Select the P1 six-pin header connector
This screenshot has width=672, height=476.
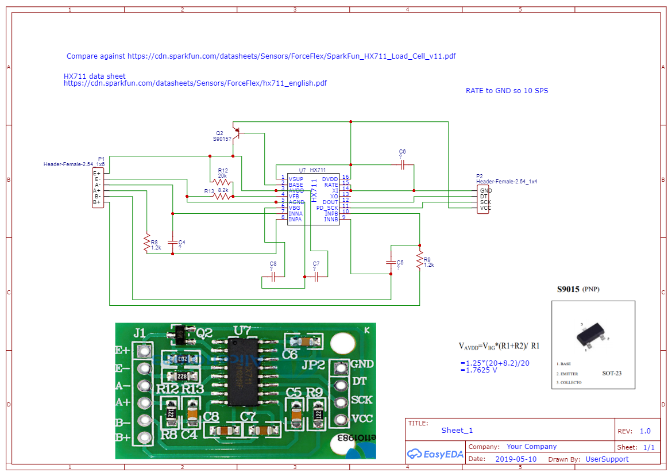click(98, 188)
